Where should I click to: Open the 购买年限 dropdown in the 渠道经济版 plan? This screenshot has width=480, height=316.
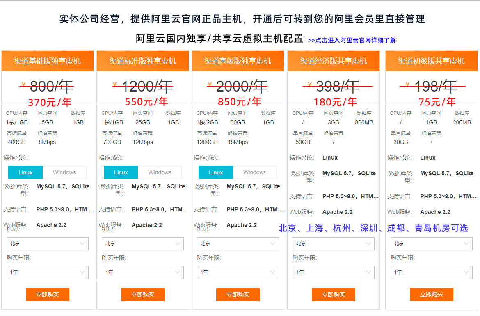(334, 272)
